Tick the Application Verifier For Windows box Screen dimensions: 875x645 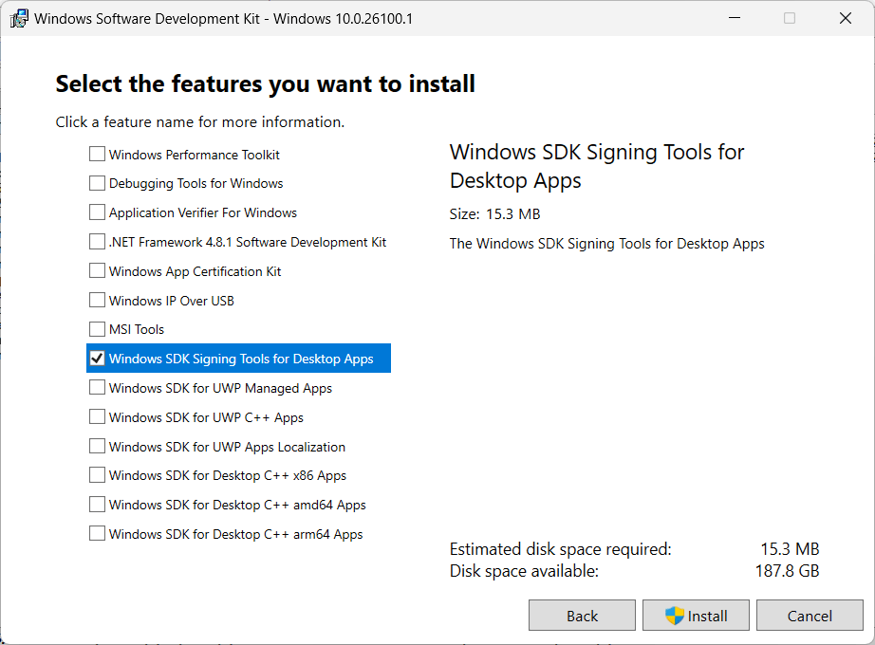pos(97,212)
